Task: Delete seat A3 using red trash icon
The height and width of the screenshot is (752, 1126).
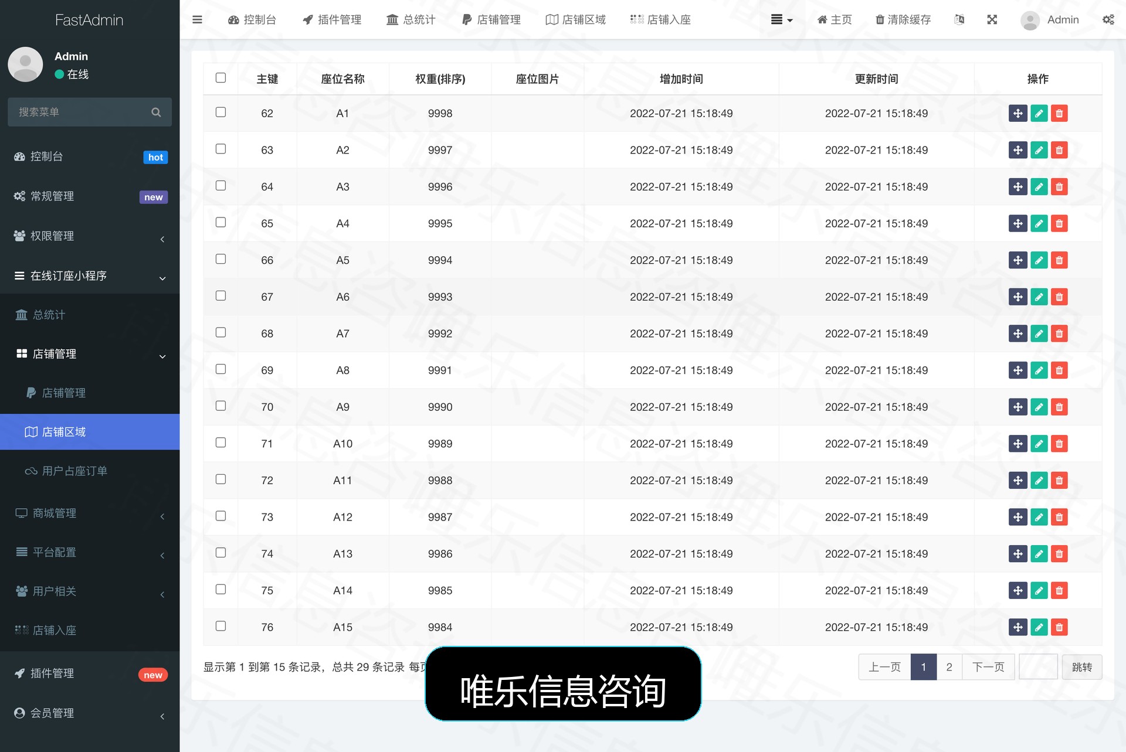Action: [1059, 186]
